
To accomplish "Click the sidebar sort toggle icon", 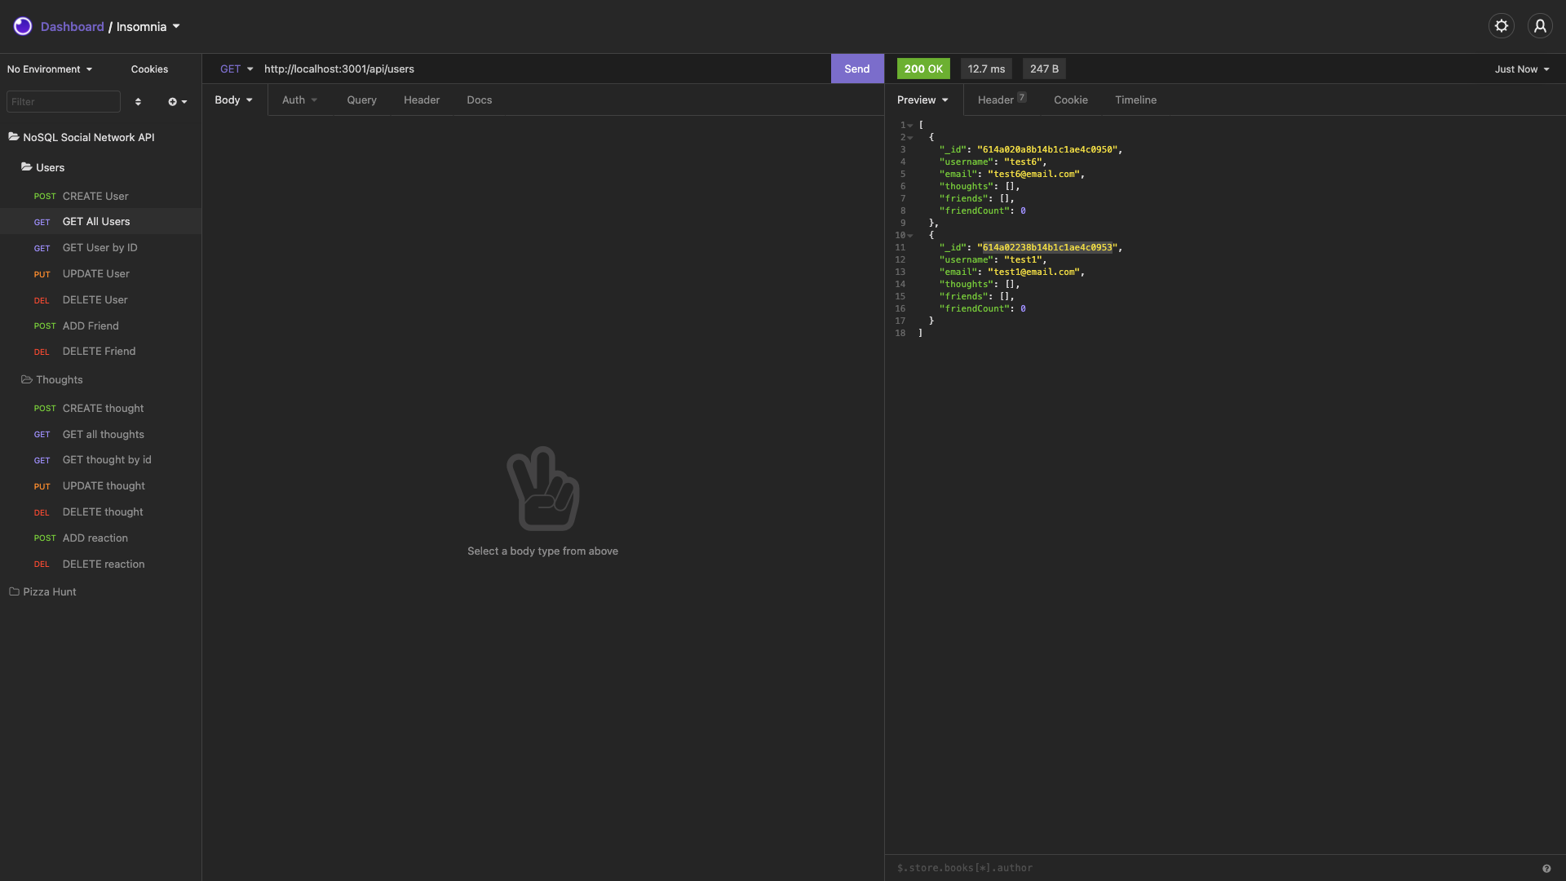I will (x=138, y=101).
